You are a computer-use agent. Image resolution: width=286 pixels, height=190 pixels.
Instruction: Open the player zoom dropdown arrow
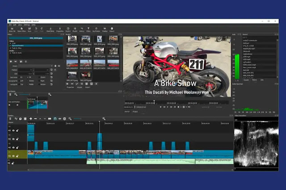pos(181,107)
